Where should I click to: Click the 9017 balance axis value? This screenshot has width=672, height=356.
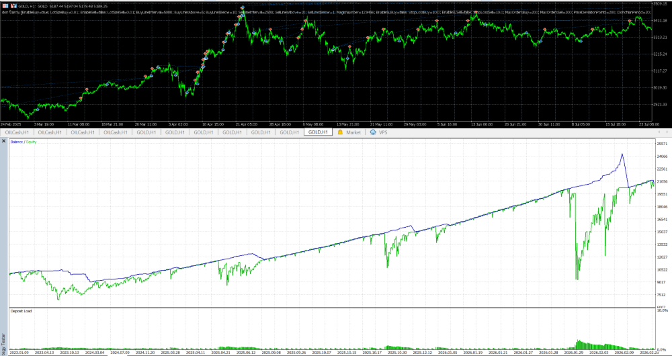(661, 282)
